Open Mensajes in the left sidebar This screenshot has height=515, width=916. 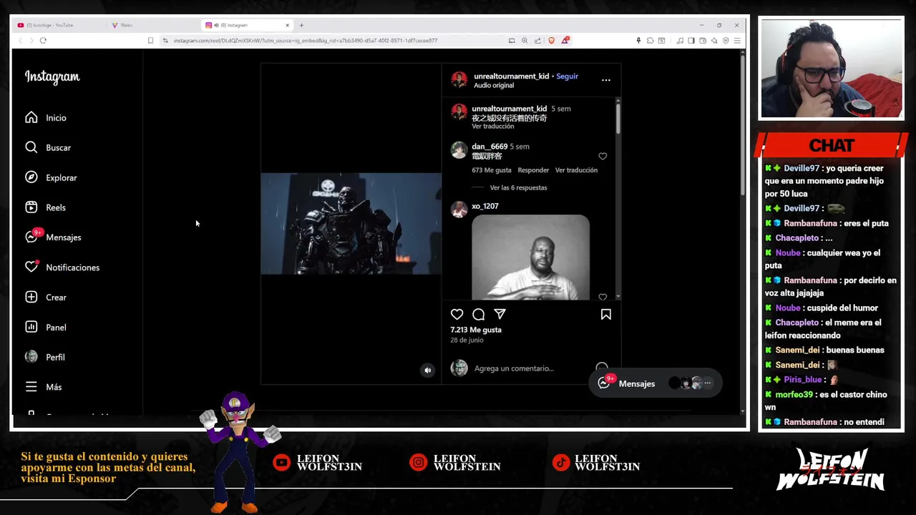[x=53, y=237]
